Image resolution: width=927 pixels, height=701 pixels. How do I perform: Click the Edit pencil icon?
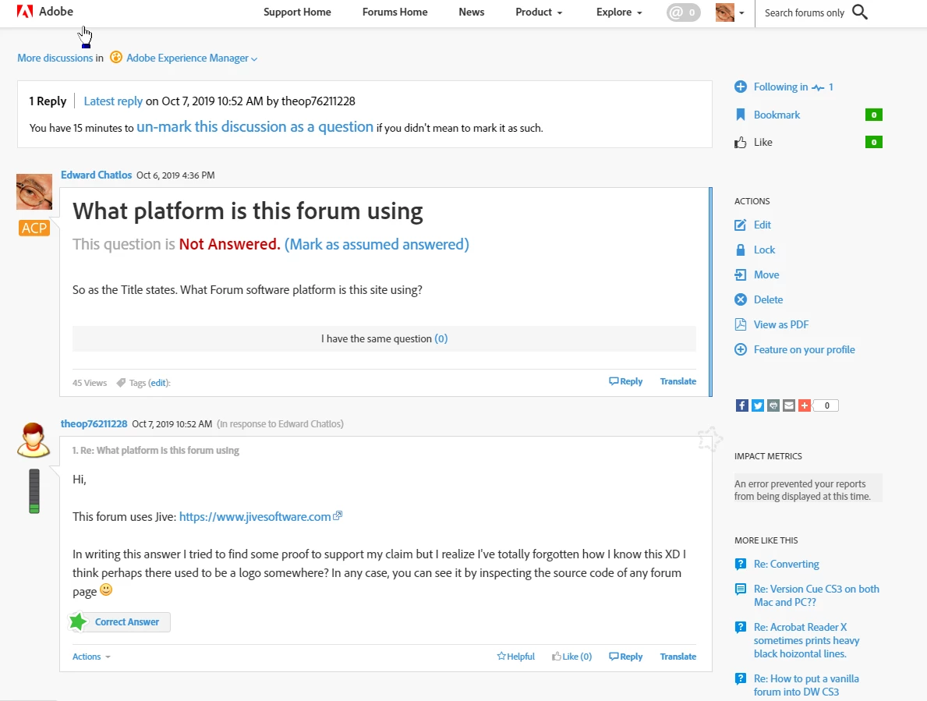coord(740,225)
